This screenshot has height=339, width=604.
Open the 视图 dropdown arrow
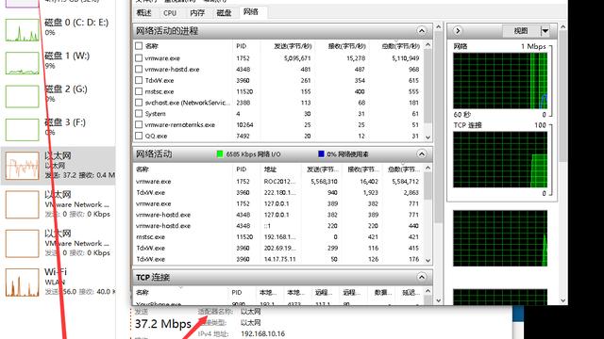click(x=545, y=31)
